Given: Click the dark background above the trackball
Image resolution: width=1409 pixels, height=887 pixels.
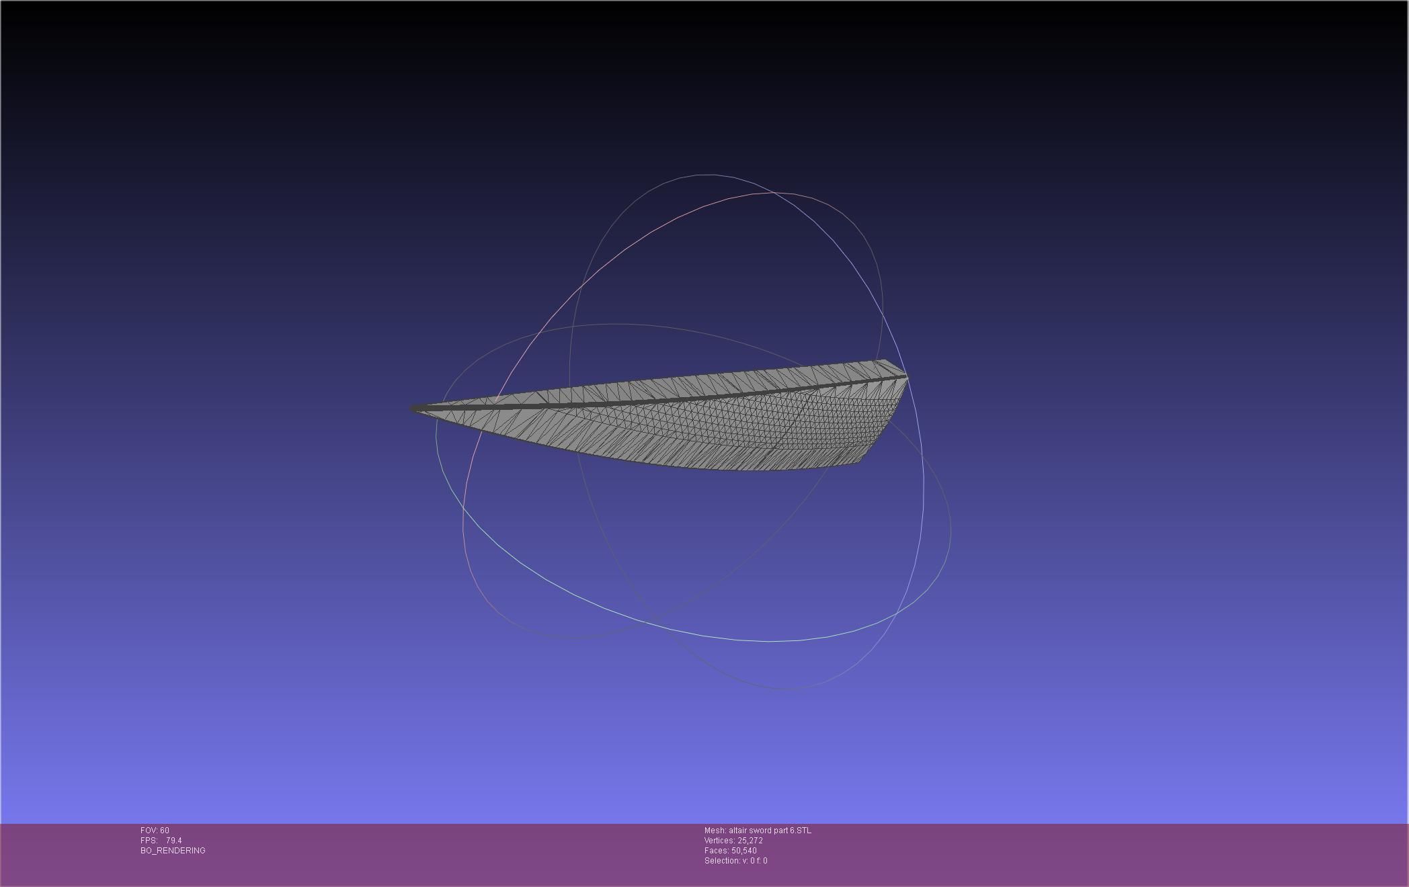Looking at the screenshot, I should coord(704,81).
